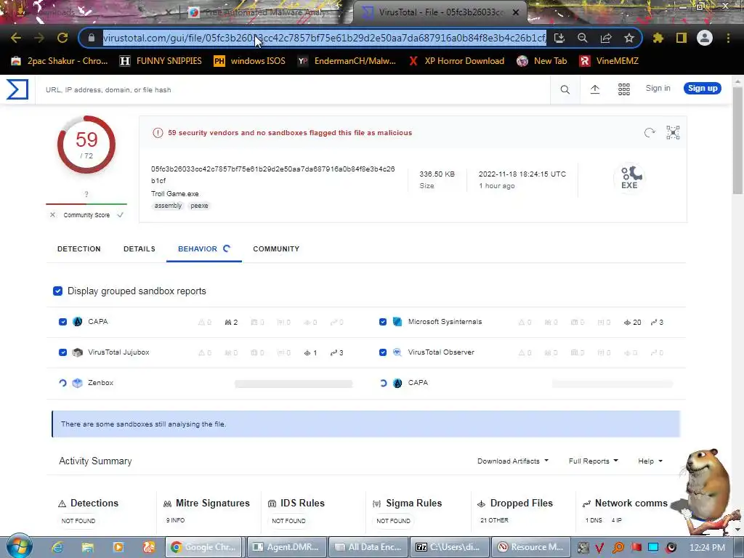
Task: Uncheck the VirusTotal Jujubox checkbox
Action: [62, 352]
